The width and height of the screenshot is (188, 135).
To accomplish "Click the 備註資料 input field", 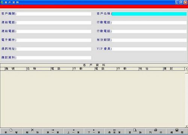I will pyautogui.click(x=54, y=58).
